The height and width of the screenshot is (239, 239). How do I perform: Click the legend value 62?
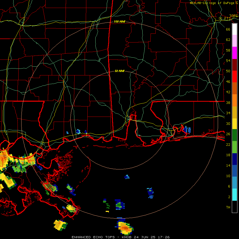click(x=228, y=40)
